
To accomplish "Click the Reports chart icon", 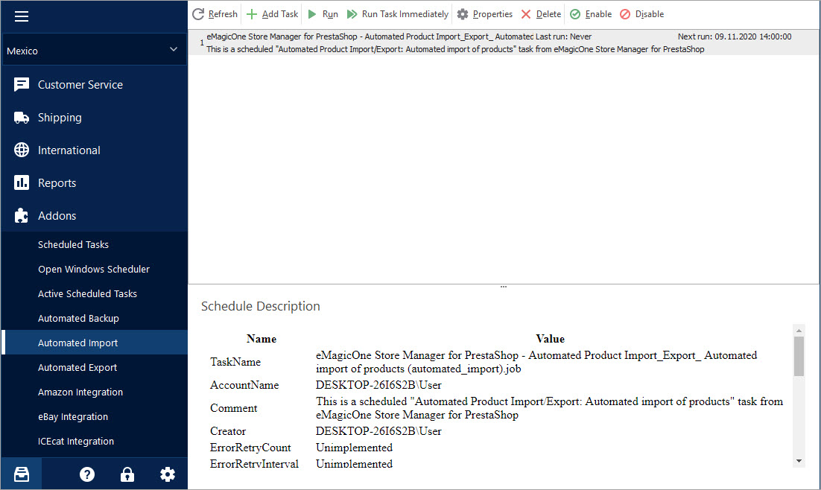I will [22, 182].
